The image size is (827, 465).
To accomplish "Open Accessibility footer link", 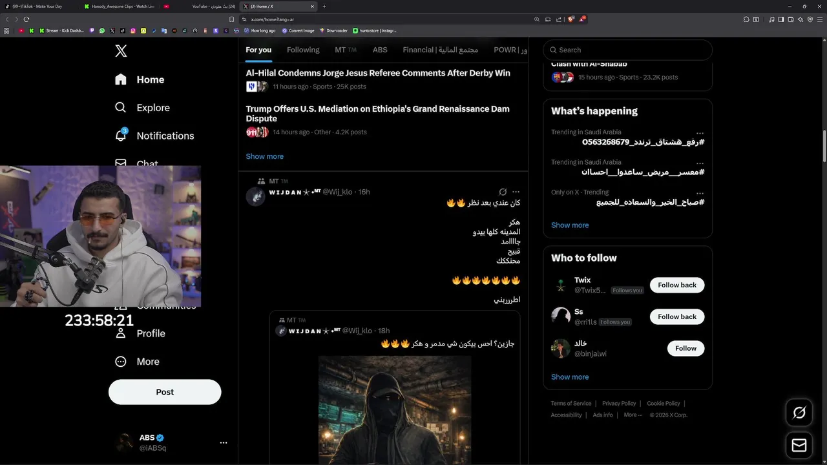I will tap(566, 415).
